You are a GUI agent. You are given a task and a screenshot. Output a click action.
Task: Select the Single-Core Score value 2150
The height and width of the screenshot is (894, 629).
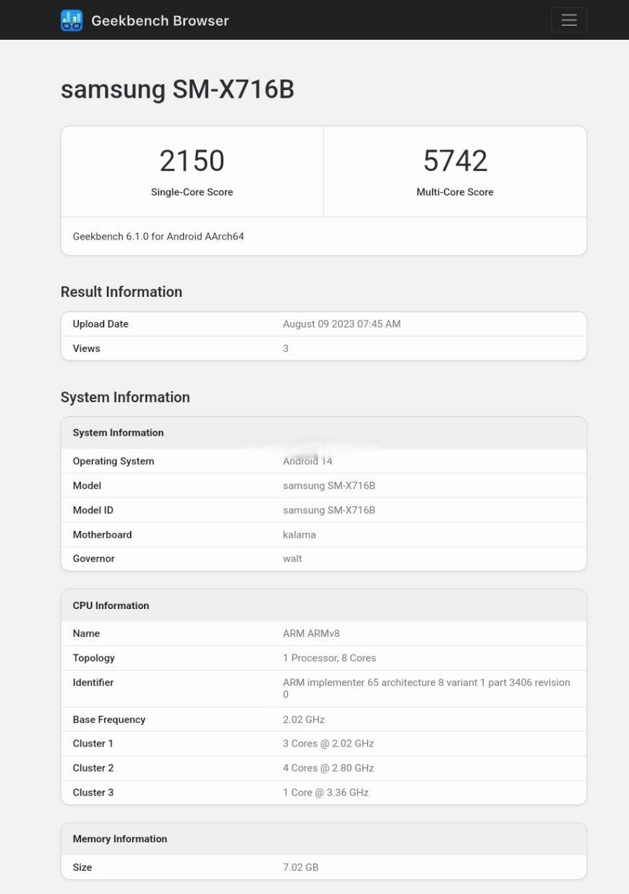pyautogui.click(x=191, y=161)
